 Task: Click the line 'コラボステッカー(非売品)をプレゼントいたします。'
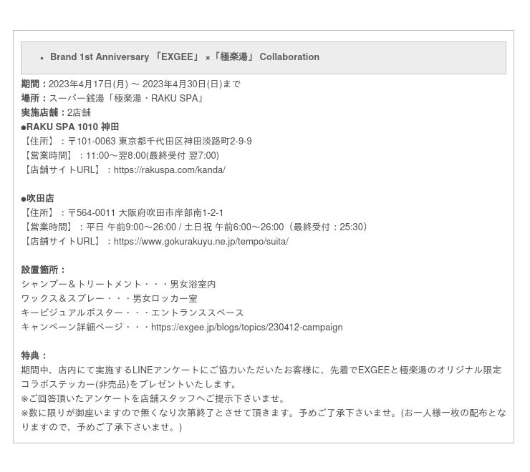129,384
